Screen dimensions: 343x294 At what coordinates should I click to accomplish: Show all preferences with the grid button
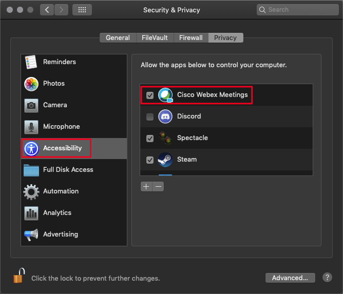click(82, 10)
